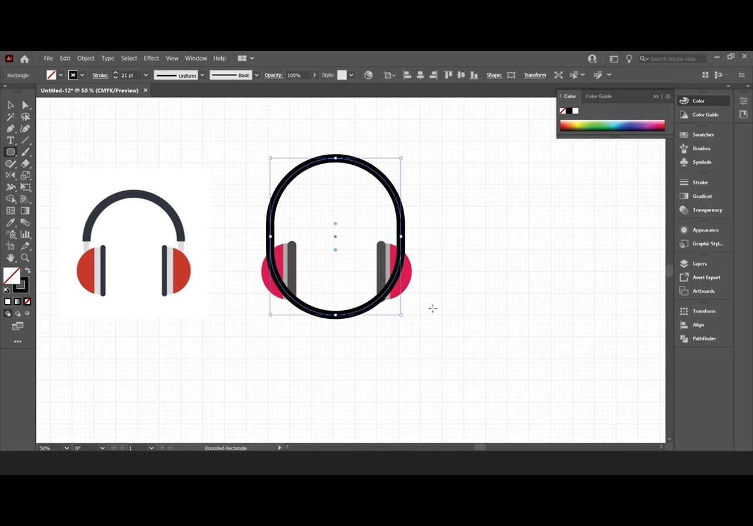
Task: Click the color spectrum bar
Action: pyautogui.click(x=612, y=125)
